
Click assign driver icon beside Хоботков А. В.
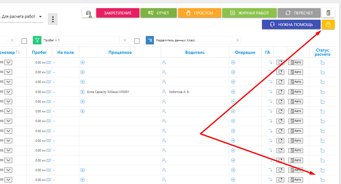(x=164, y=92)
